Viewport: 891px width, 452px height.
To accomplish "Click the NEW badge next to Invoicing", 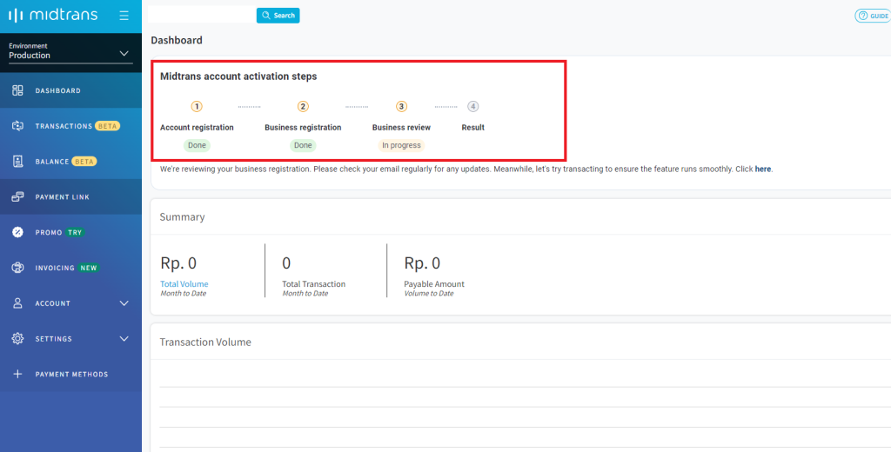I will (x=89, y=268).
